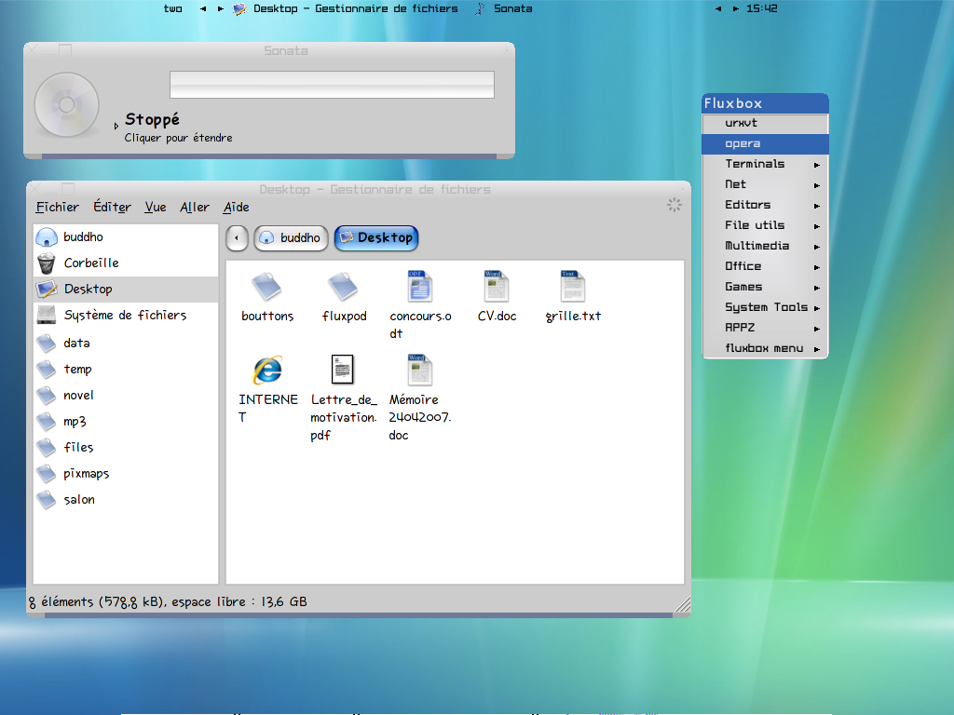Viewport: 954px width, 715px height.
Task: Open the mp3 folder icon in sidebar
Action: click(x=47, y=422)
